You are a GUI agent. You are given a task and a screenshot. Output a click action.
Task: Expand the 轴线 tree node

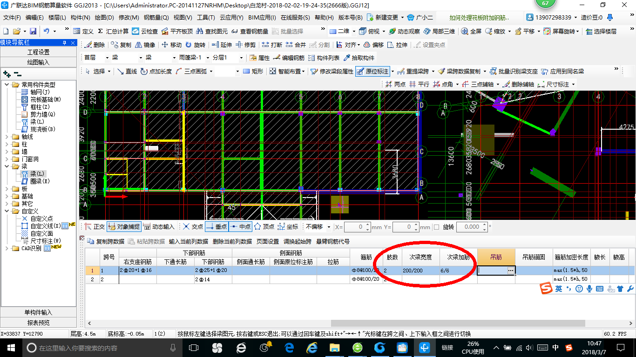[7, 137]
